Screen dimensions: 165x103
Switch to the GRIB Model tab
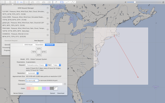coord(28,45)
